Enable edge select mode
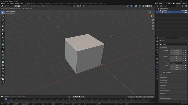The width and height of the screenshot is (188, 105). 17,6
